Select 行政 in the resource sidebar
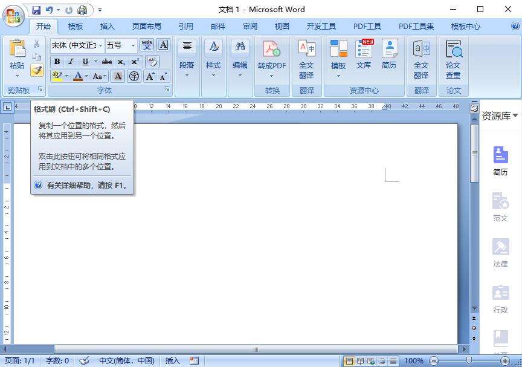522x367 pixels. point(500,299)
